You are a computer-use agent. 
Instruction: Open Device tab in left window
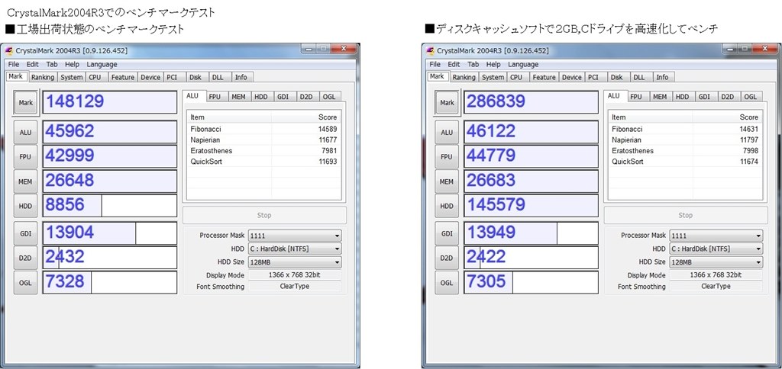[150, 77]
